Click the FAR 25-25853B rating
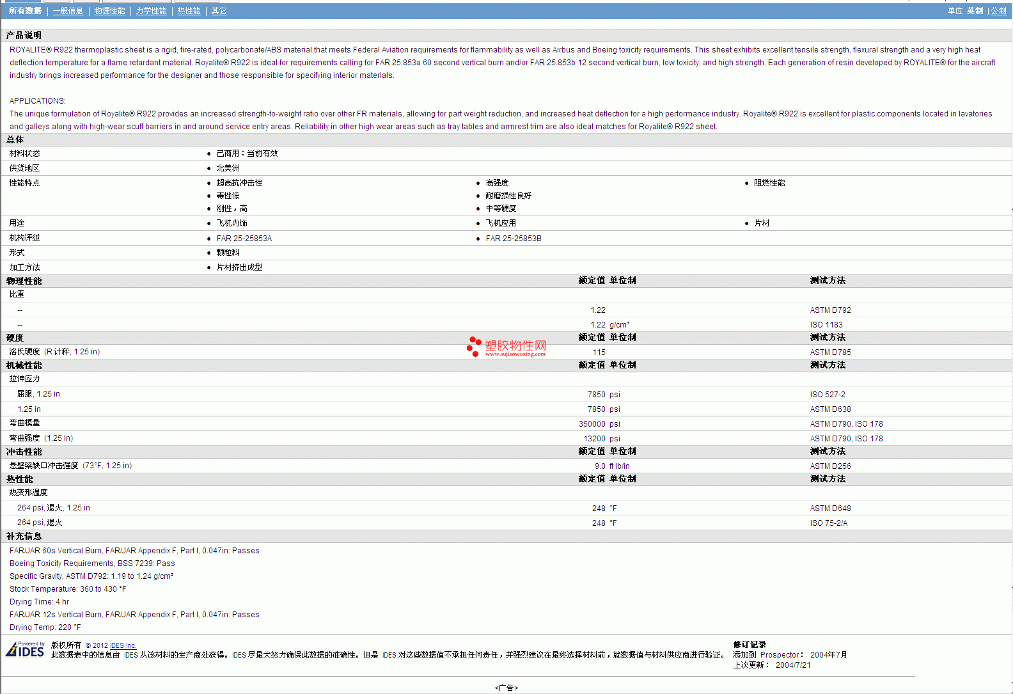The height and width of the screenshot is (694, 1013). (514, 239)
